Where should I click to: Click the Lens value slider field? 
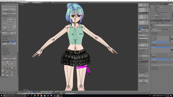coord(143,35)
